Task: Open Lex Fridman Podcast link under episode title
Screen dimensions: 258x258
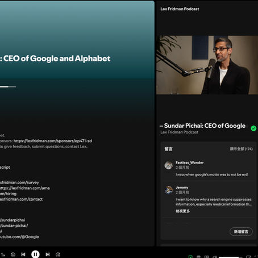Action: click(x=179, y=132)
